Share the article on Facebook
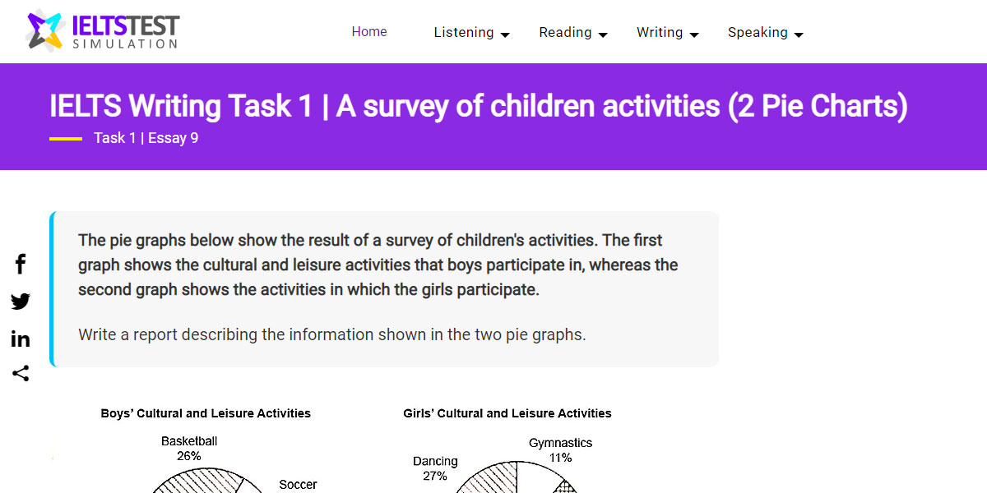 point(20,264)
